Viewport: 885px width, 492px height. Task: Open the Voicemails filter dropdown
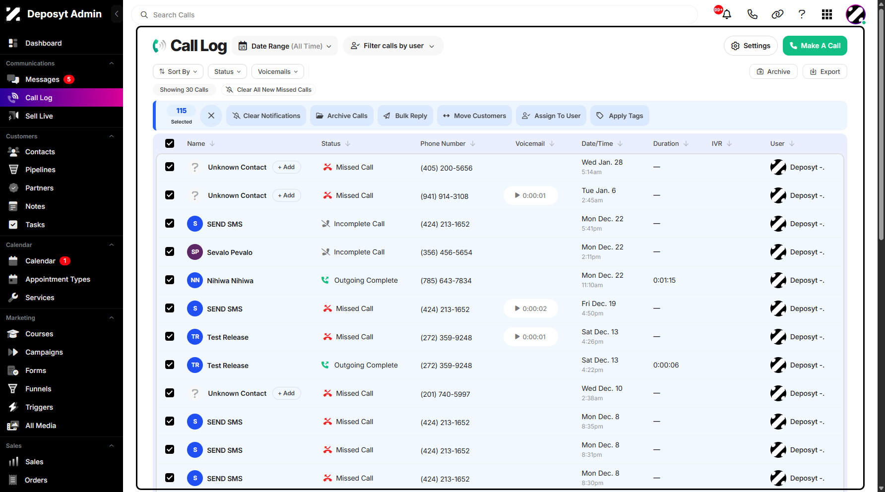pyautogui.click(x=278, y=71)
